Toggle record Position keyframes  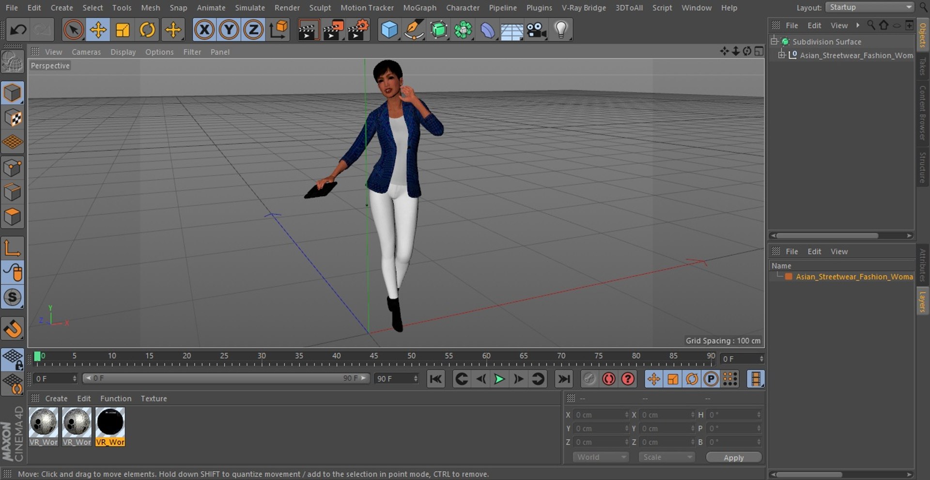653,379
